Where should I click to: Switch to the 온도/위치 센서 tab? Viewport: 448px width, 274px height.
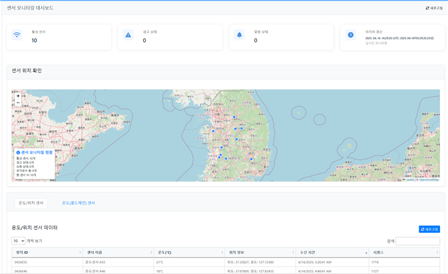coord(31,203)
